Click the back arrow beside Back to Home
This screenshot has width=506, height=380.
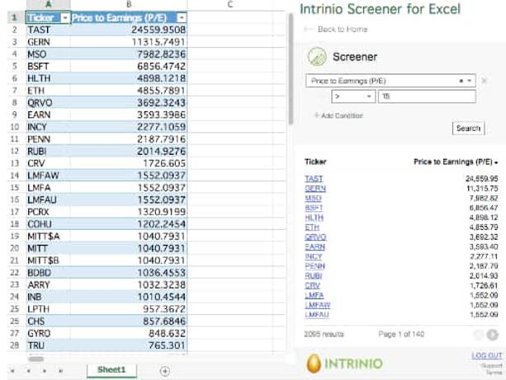(x=309, y=30)
